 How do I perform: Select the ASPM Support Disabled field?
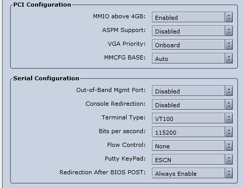(x=189, y=31)
